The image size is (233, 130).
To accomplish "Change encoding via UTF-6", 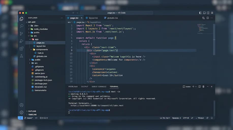I will 186,118.
